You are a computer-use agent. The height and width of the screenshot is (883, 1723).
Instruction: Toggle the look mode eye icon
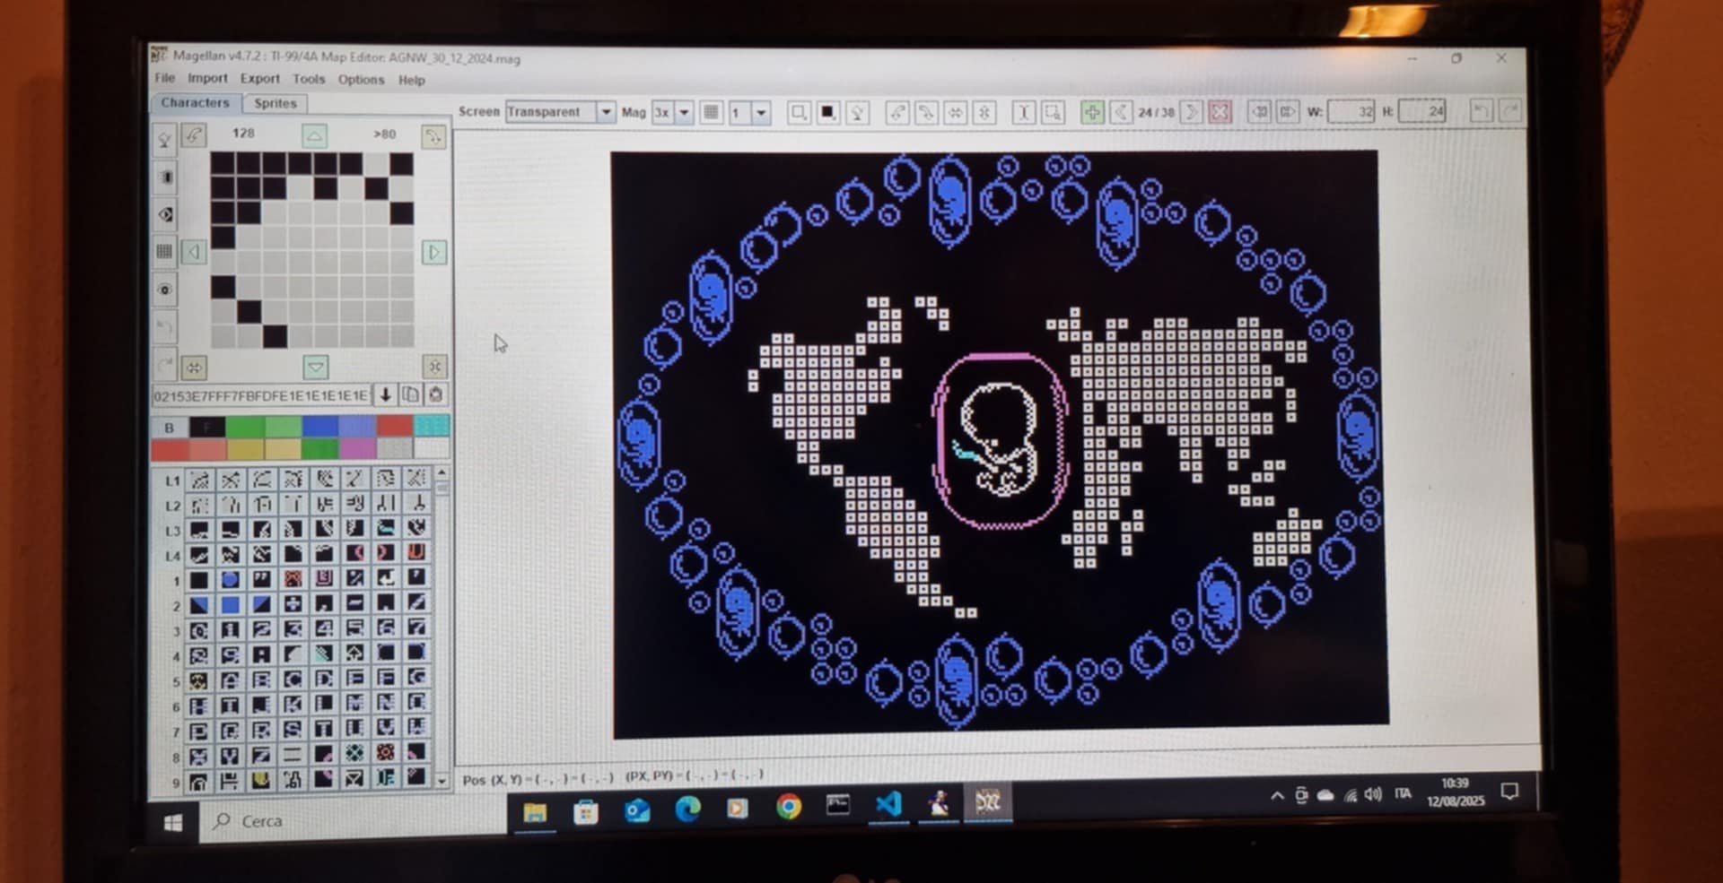tap(165, 290)
